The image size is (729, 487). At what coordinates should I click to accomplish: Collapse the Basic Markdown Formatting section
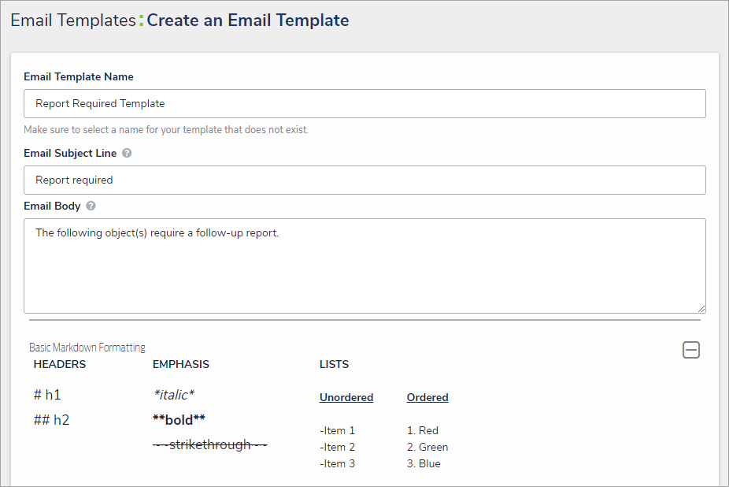coord(690,350)
